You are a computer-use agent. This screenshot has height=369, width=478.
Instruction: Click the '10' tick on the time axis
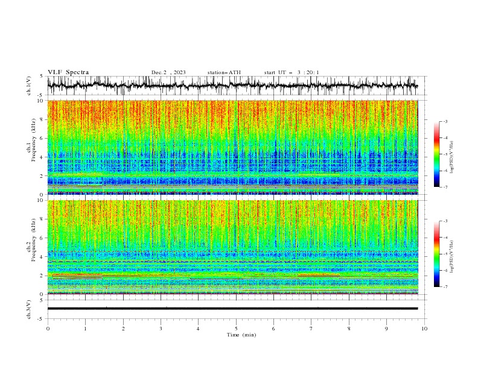tap(424, 329)
